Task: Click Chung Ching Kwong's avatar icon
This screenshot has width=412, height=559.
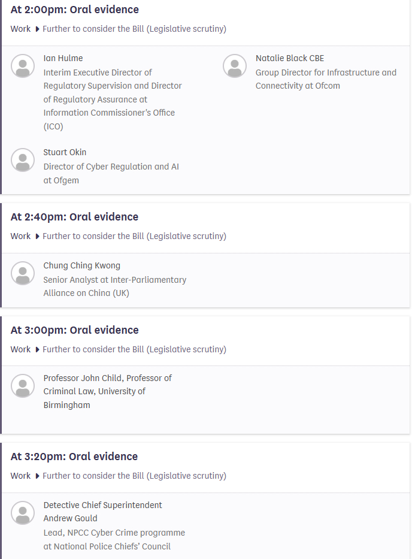Action: pyautogui.click(x=23, y=273)
